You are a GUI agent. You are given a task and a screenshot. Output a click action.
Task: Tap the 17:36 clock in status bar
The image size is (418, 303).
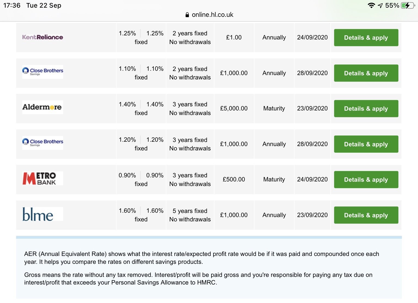pyautogui.click(x=12, y=5)
